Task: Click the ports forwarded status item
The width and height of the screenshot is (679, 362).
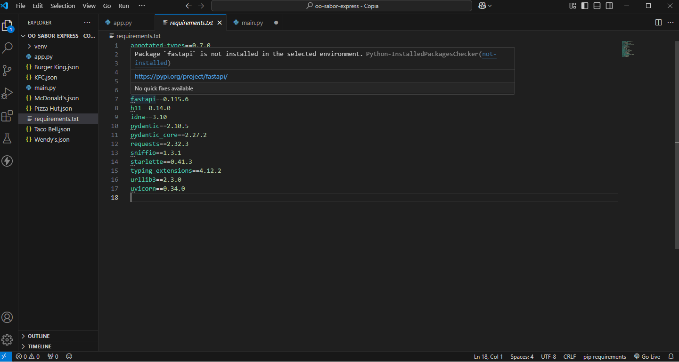Action: (53, 357)
